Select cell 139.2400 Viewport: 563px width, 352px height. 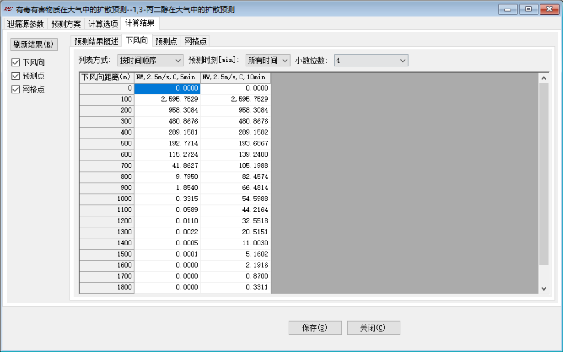(236, 154)
